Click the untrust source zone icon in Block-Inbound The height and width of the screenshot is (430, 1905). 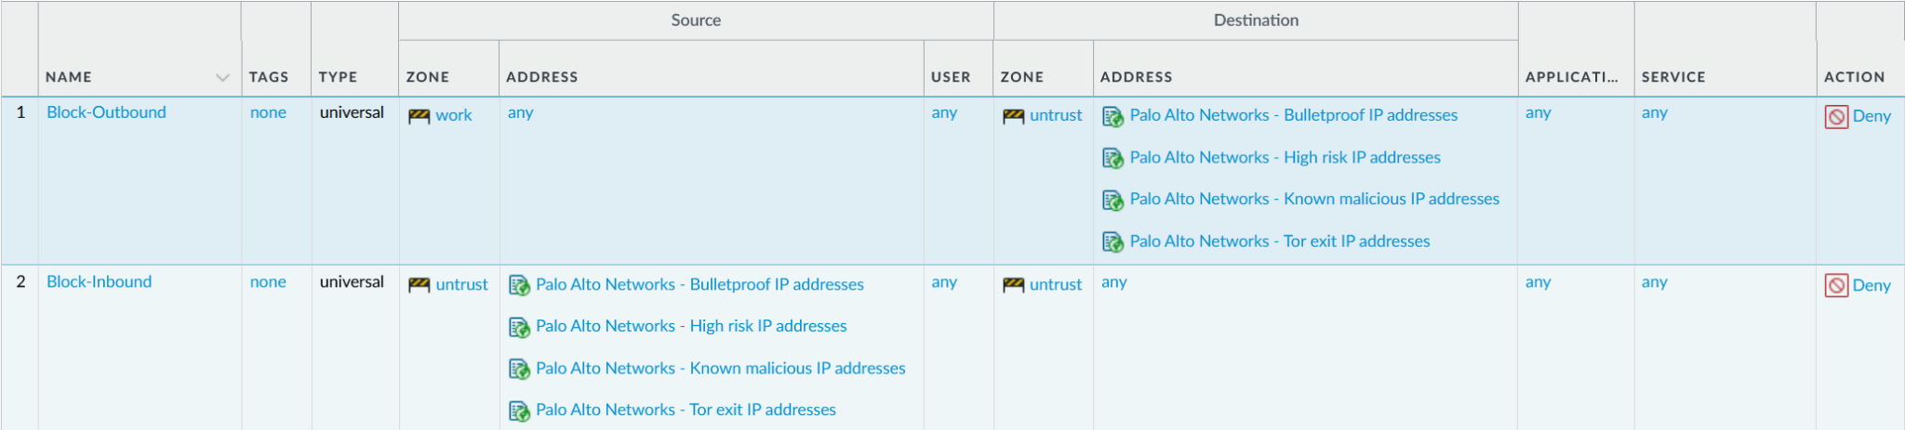tap(419, 285)
